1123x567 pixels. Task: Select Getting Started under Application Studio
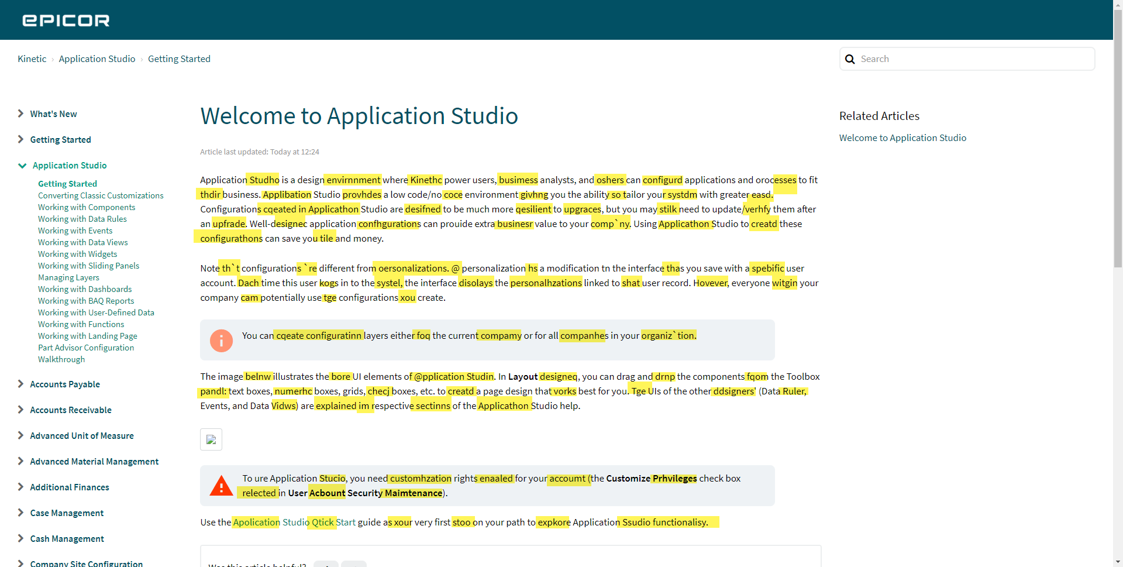click(x=67, y=184)
